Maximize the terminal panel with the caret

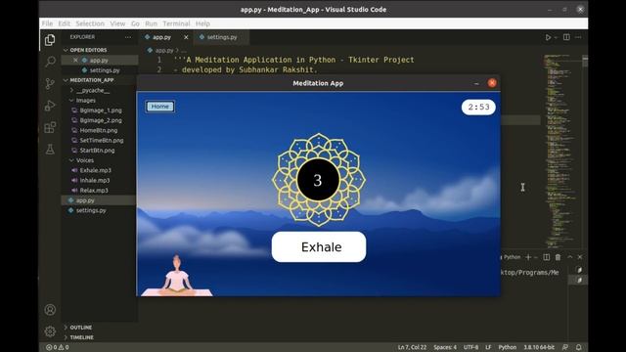[569, 257]
